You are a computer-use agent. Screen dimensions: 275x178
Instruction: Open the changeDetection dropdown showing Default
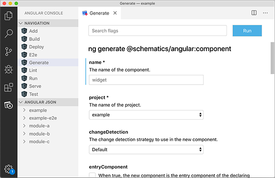[146, 150]
